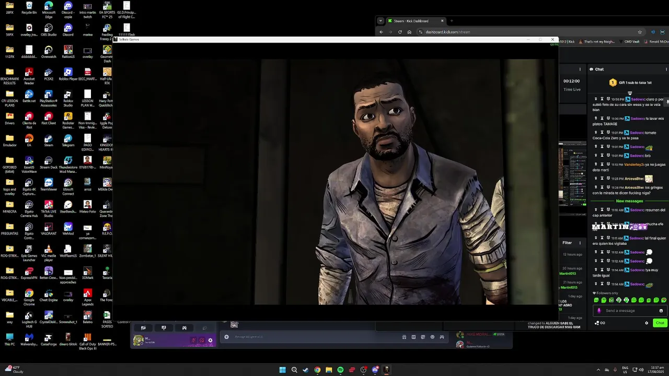Send message with green Chat button

point(660,323)
